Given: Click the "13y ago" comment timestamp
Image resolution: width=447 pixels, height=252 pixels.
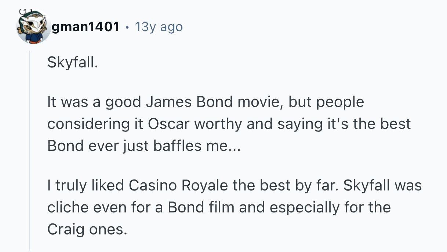Looking at the screenshot, I should pyautogui.click(x=159, y=27).
